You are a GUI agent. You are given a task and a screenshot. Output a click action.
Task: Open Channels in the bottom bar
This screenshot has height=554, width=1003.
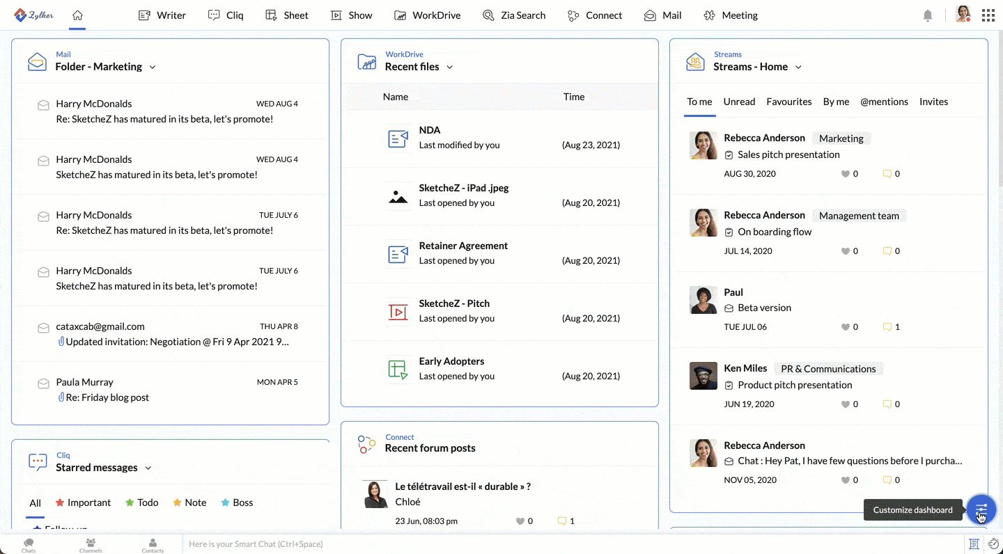pos(91,545)
